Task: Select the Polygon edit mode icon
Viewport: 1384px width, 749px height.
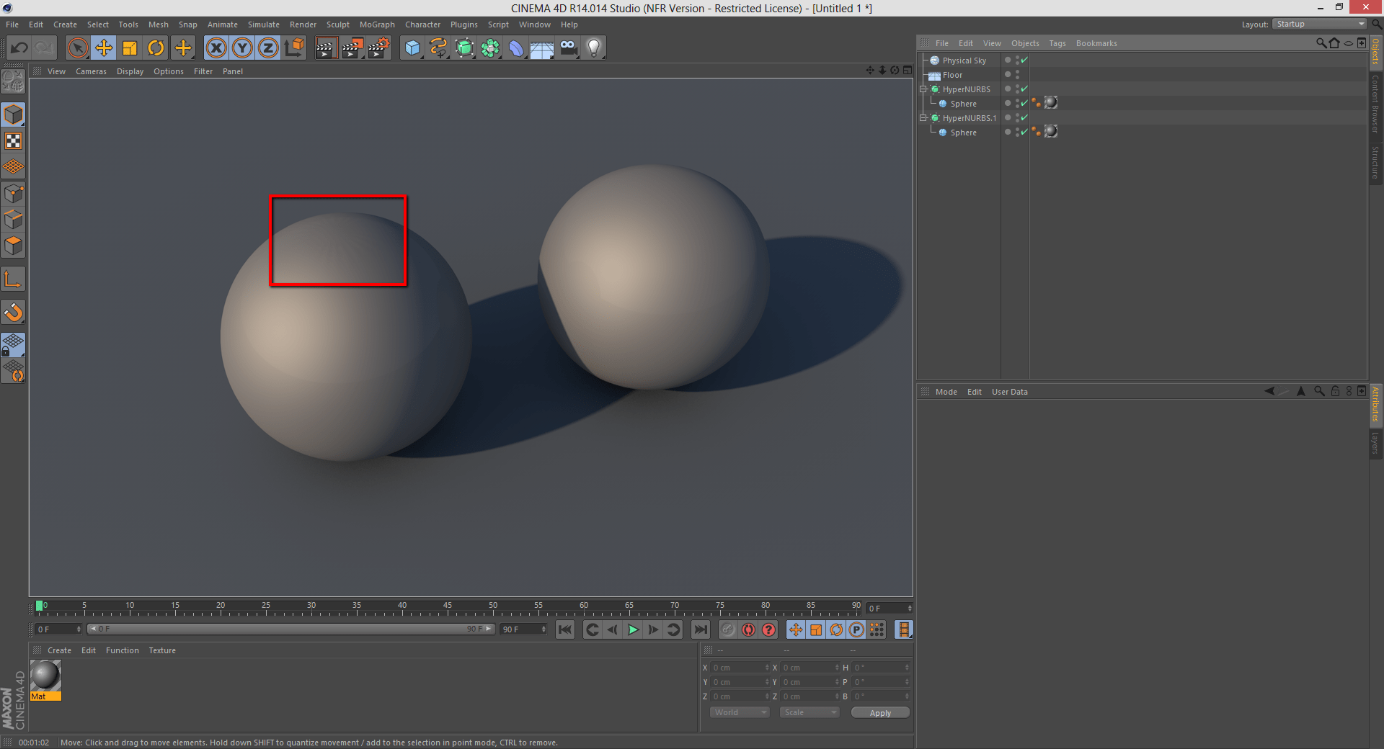Action: tap(13, 245)
